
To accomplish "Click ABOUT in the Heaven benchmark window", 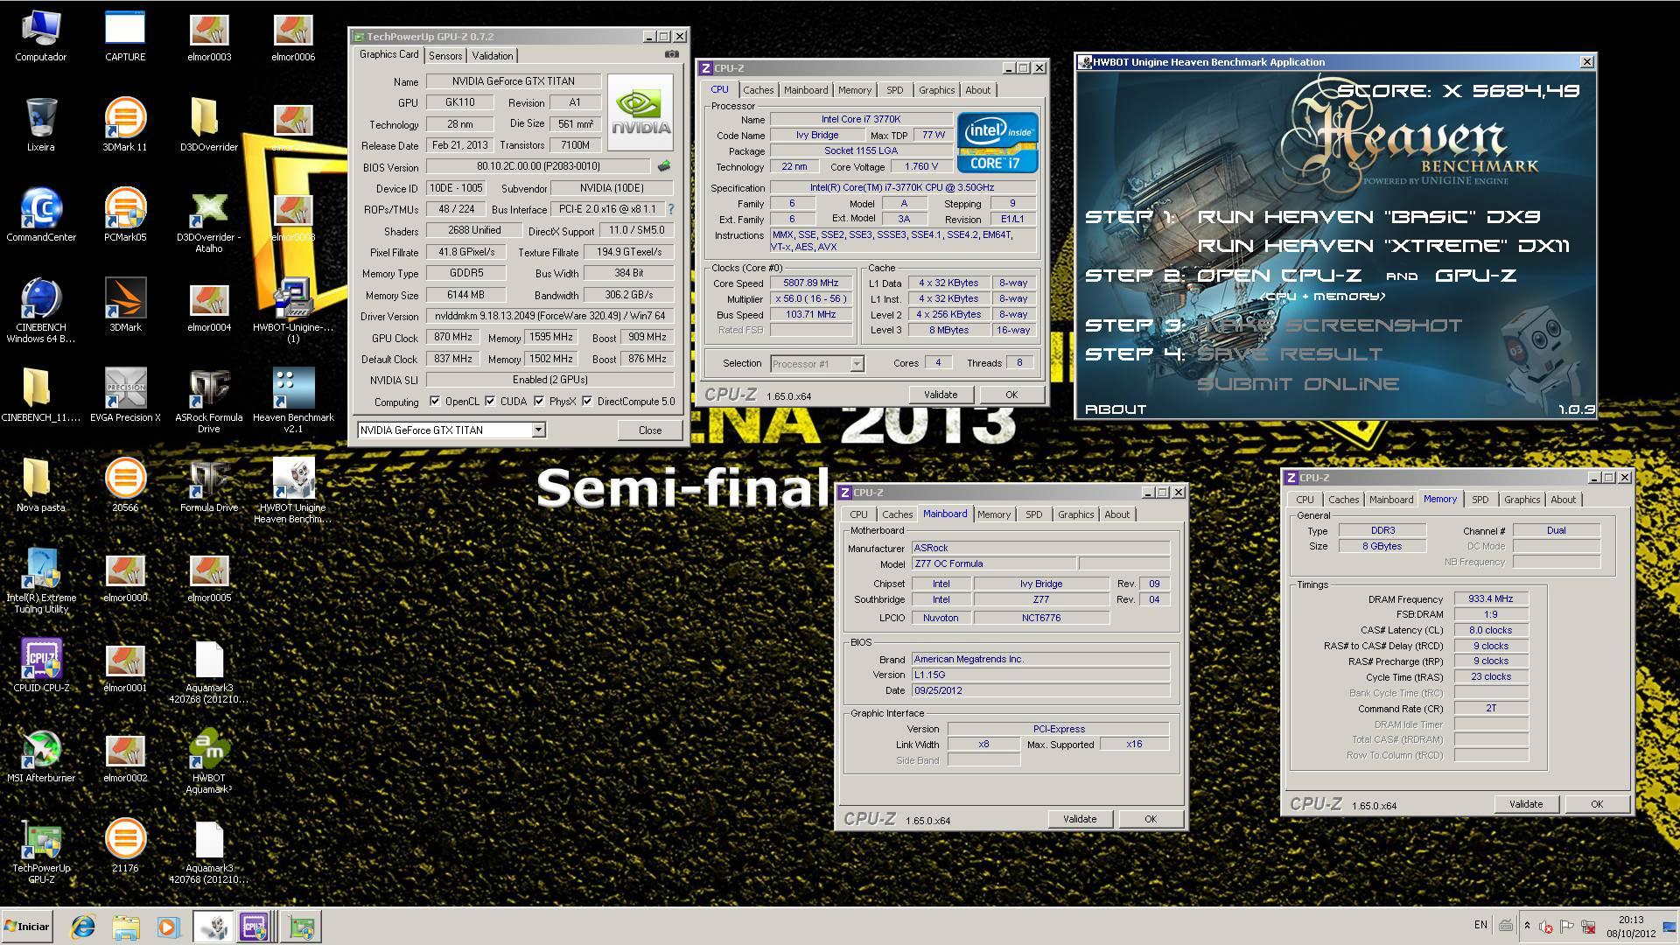I will click(1115, 409).
